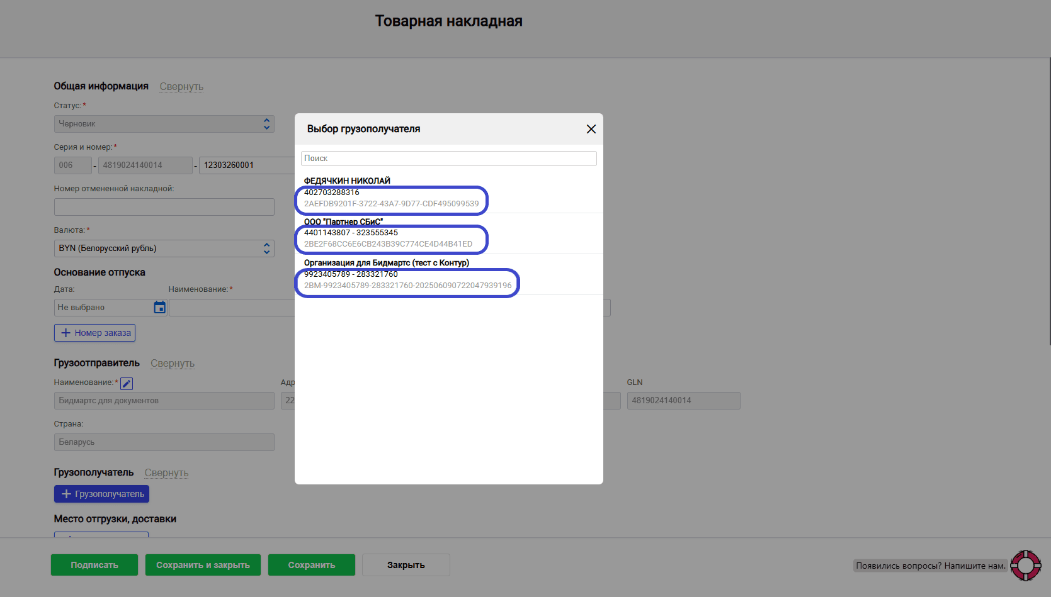
Task: Click the Поиск search field
Action: (448, 158)
